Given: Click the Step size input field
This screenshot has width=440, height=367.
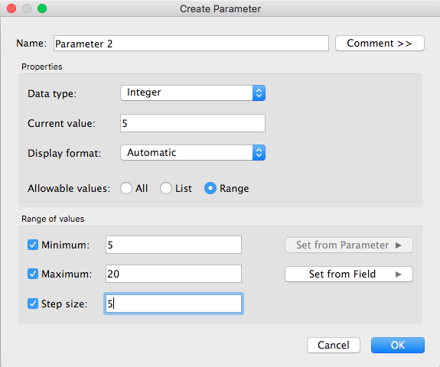Looking at the screenshot, I should point(174,304).
